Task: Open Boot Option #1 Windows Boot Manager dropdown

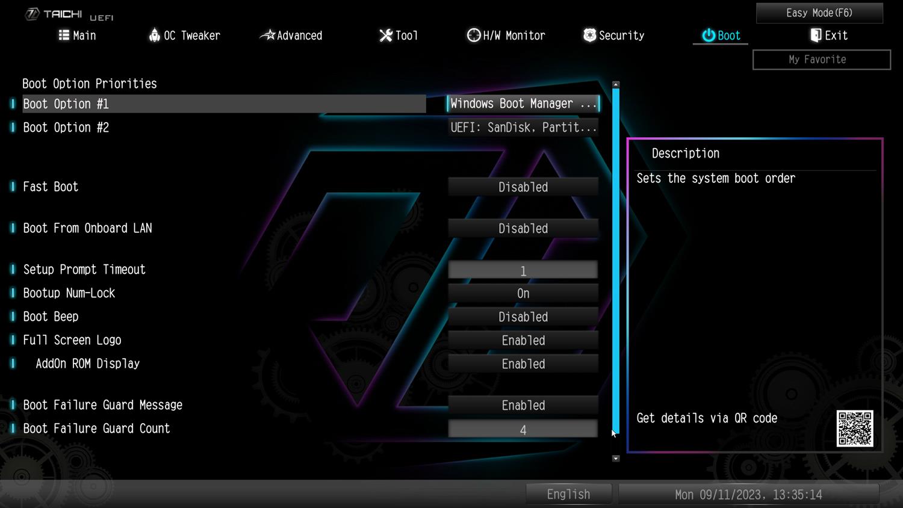Action: coord(523,104)
